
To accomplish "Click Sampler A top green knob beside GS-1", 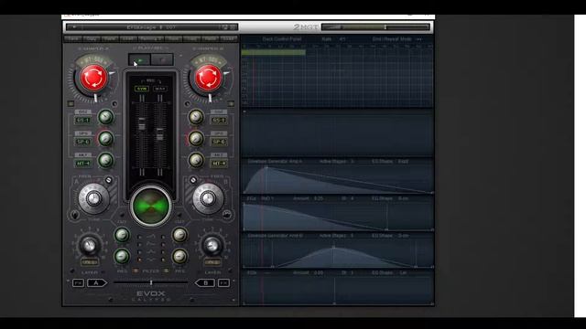I will click(106, 117).
